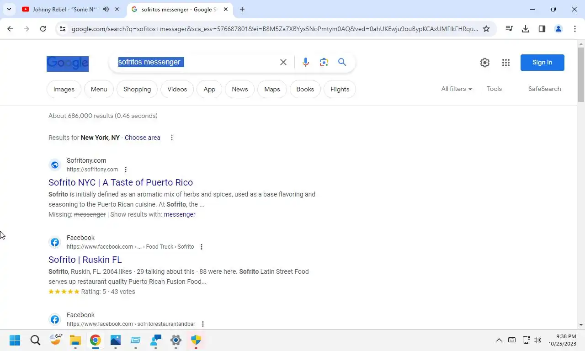
Task: Expand the All filters dropdown
Action: click(x=457, y=89)
